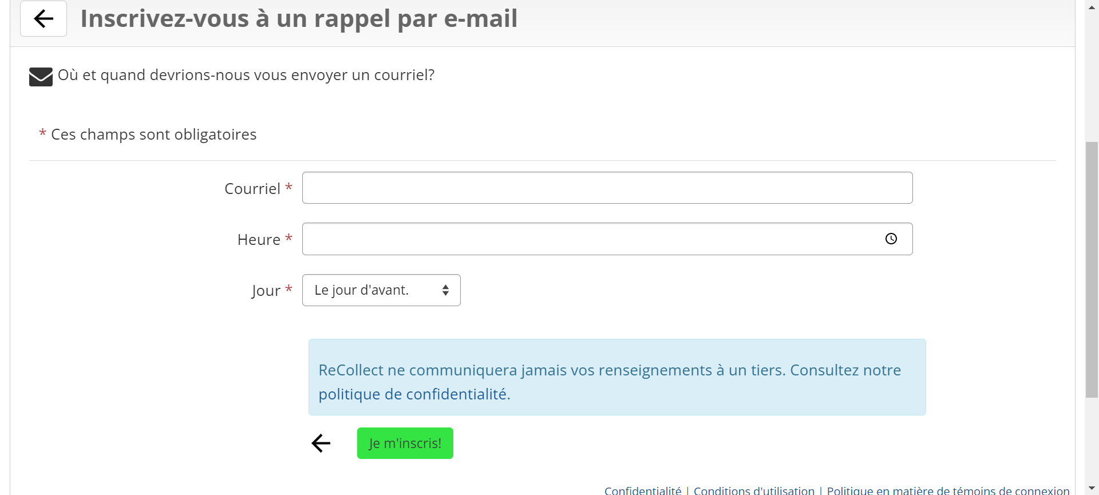Open the politique de confidentialité link
The width and height of the screenshot is (1099, 495).
pyautogui.click(x=413, y=394)
